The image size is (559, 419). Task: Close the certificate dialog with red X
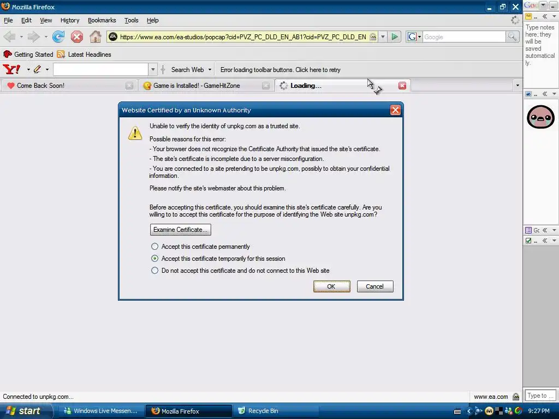click(395, 110)
